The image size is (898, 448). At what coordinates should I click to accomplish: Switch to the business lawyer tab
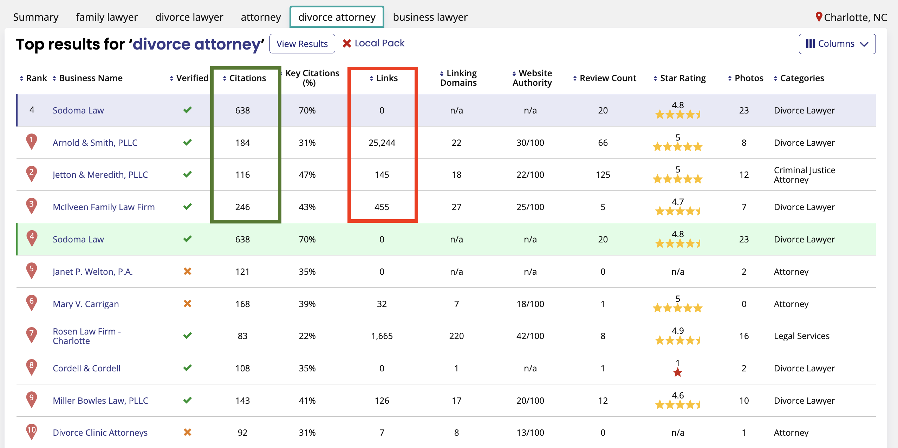coord(430,17)
